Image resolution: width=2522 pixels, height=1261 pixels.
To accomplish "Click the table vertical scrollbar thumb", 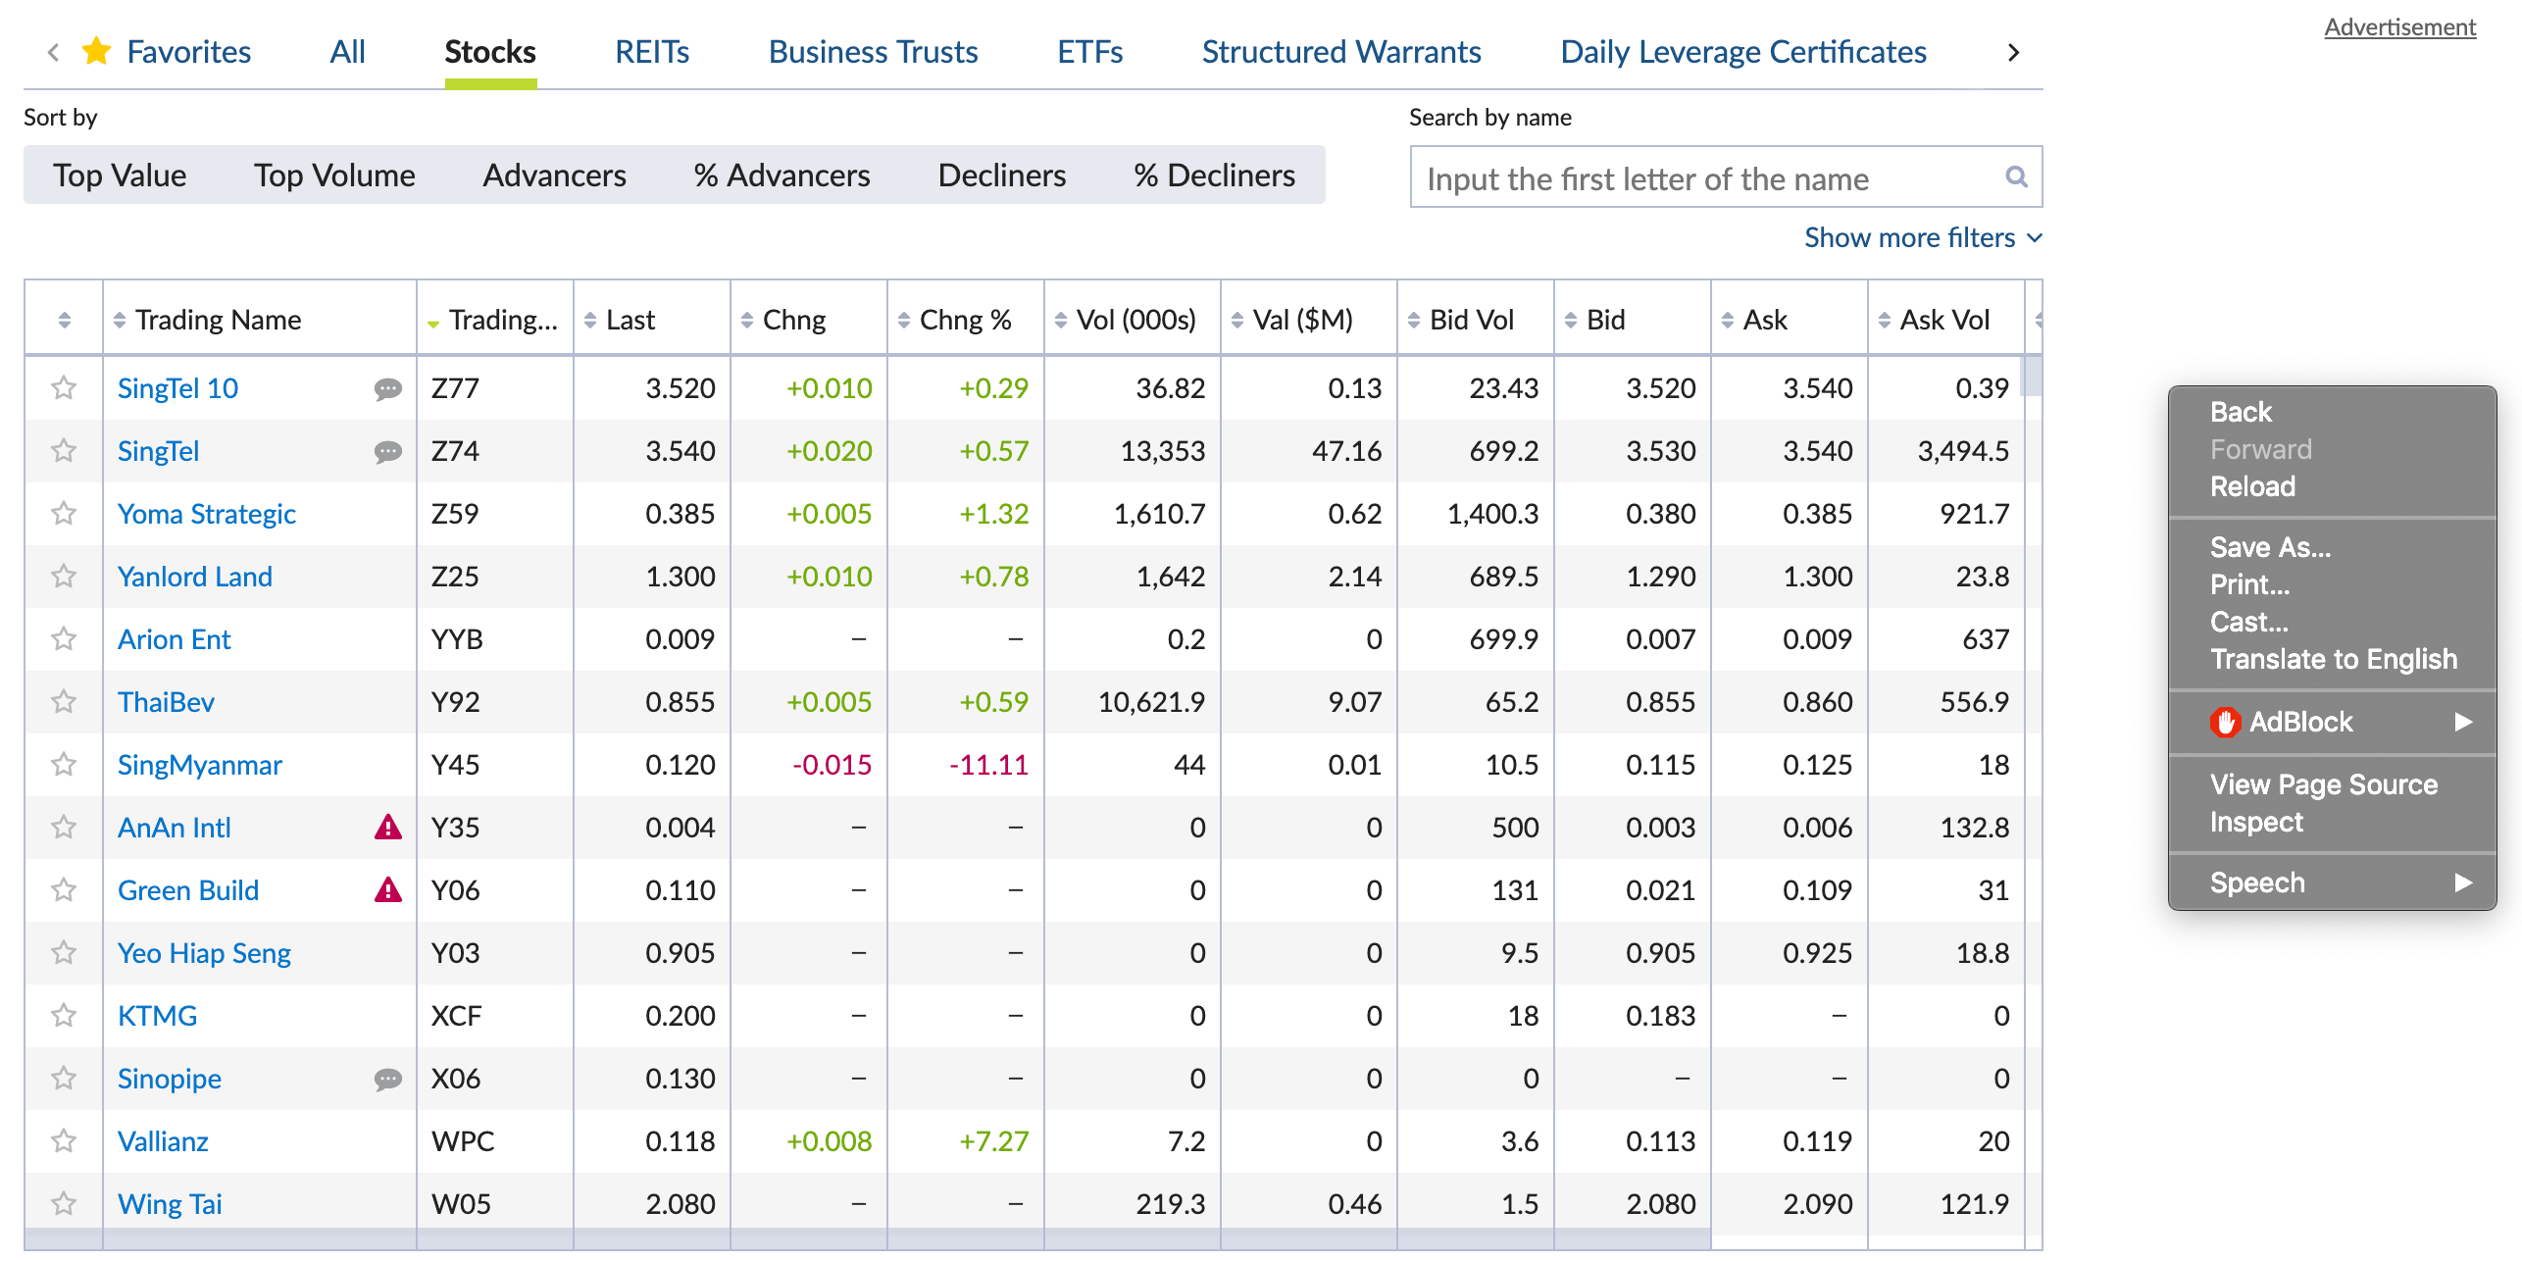I will (x=2032, y=377).
